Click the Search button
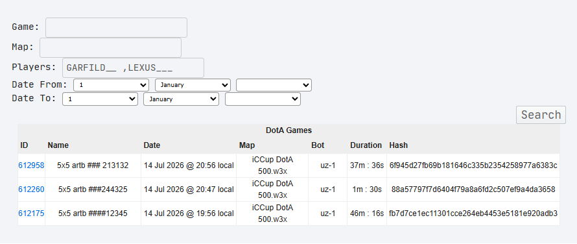The width and height of the screenshot is (577, 244). [x=541, y=115]
